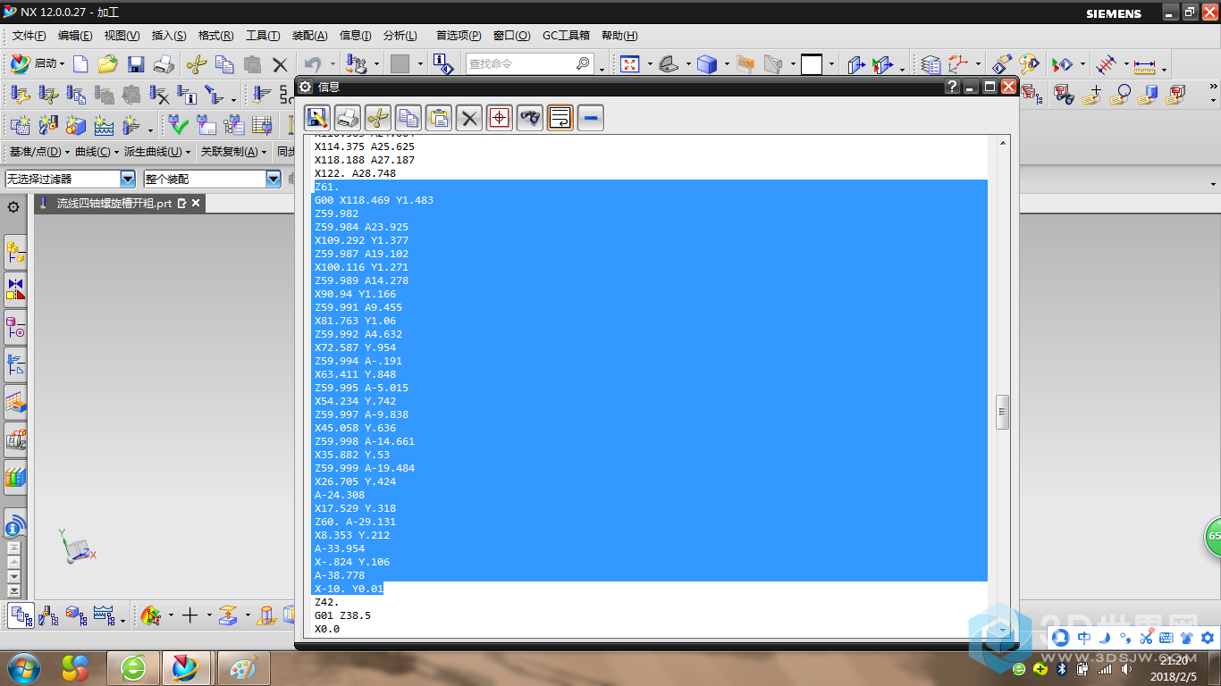The image size is (1221, 686).
Task: Expand the 基准/点 dropdown menu
Action: 38,152
